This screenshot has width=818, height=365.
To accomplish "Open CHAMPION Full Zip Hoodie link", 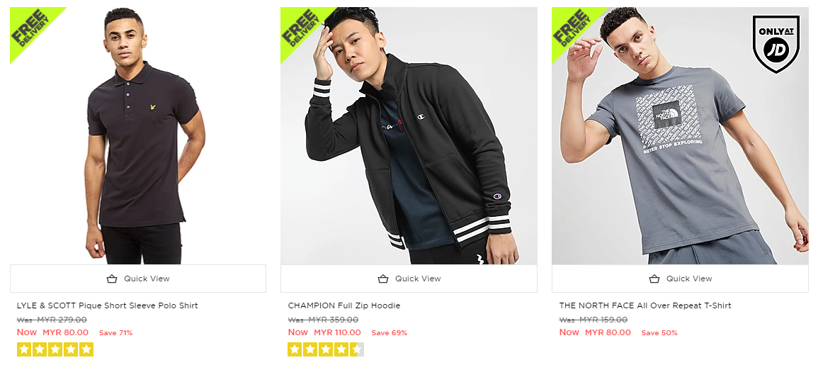I will [344, 305].
